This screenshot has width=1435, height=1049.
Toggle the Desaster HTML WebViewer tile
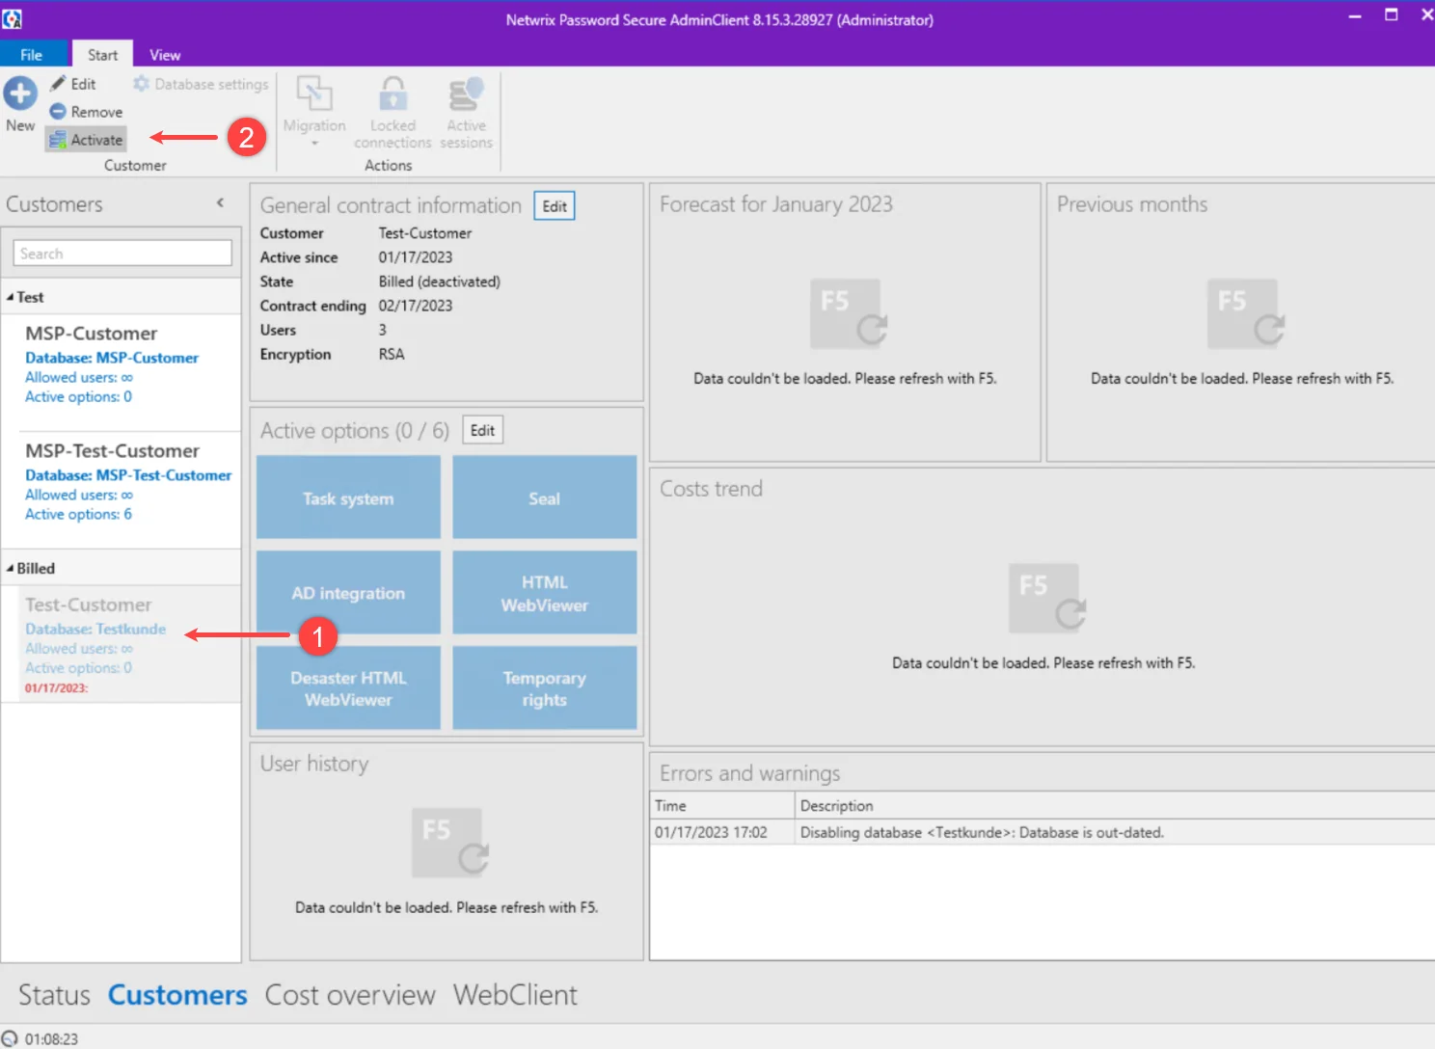tap(348, 687)
